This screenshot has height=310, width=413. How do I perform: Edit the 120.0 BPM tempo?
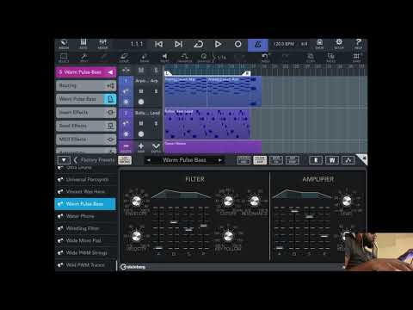point(284,44)
